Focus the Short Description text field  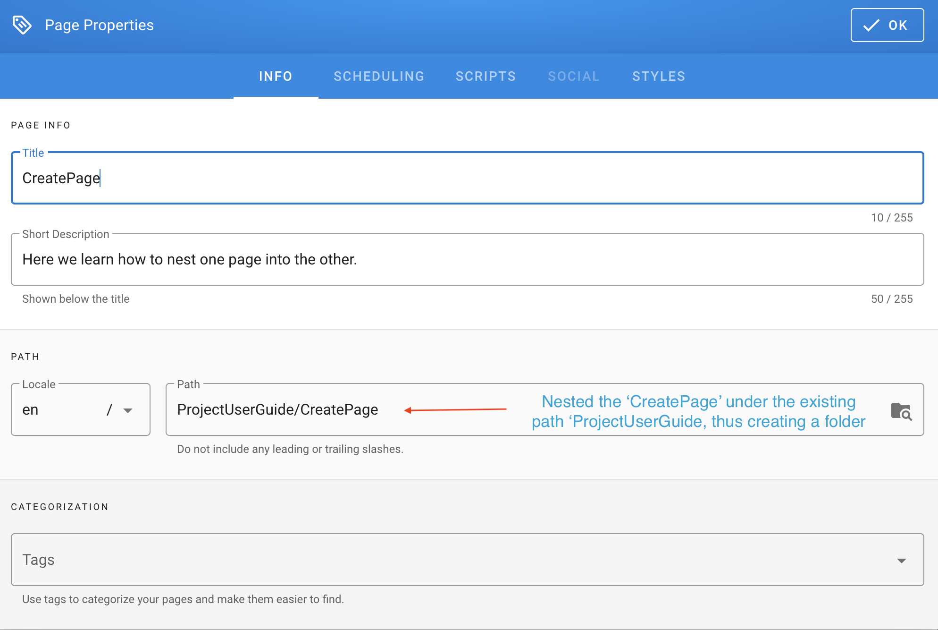tap(467, 259)
